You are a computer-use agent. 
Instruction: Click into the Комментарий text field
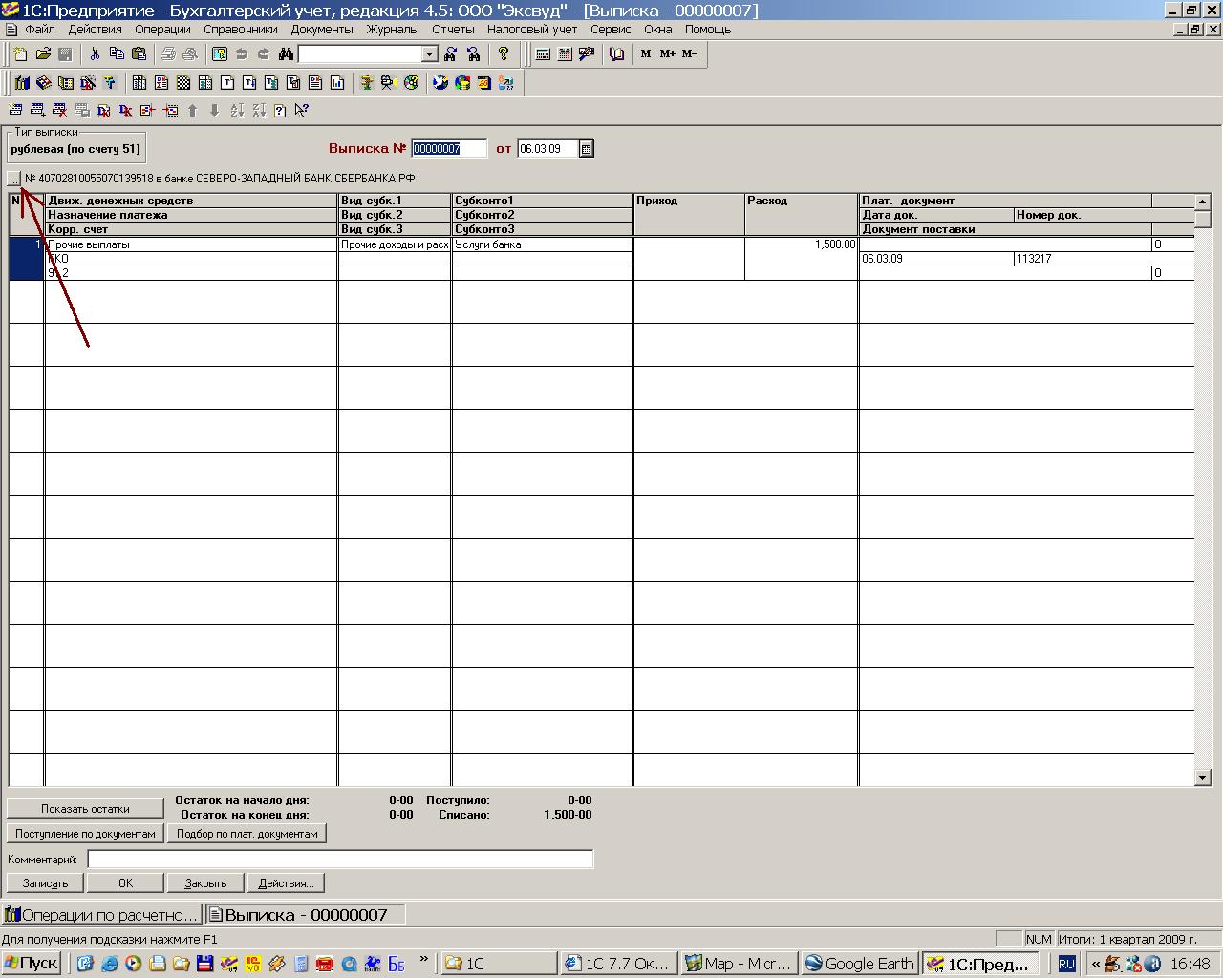click(340, 860)
